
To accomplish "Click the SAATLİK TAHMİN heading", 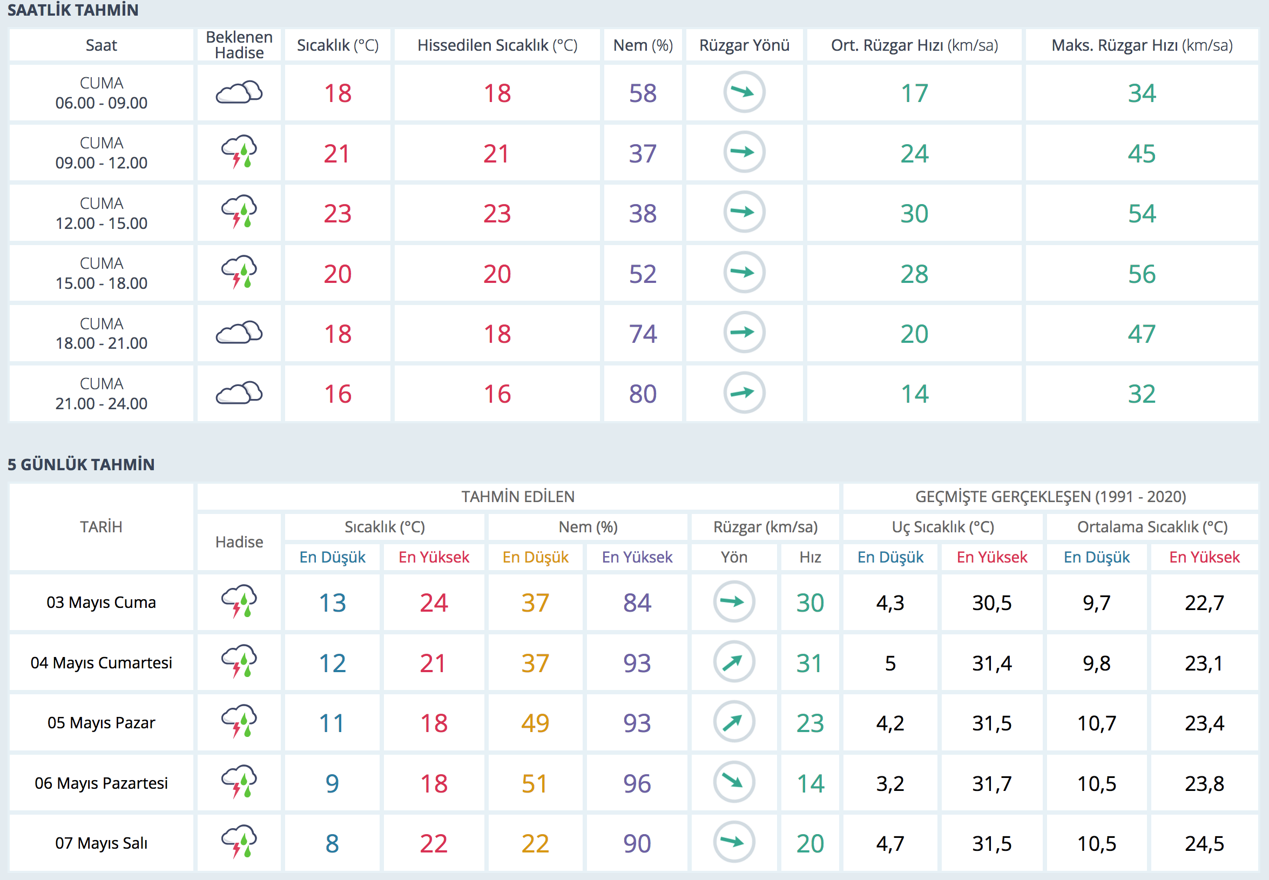I will pyautogui.click(x=73, y=10).
